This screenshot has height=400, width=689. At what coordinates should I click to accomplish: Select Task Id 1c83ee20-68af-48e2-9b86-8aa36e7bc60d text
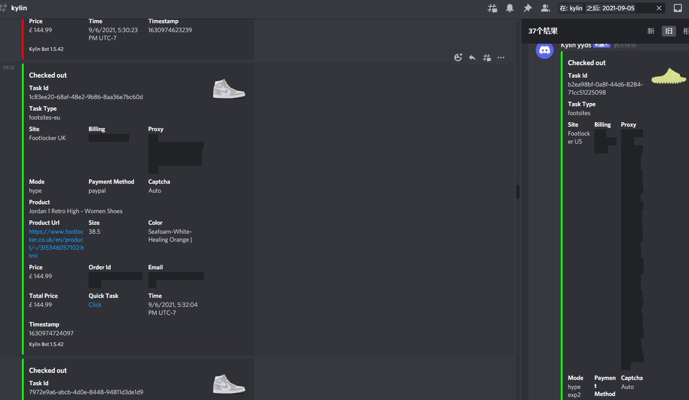point(86,97)
